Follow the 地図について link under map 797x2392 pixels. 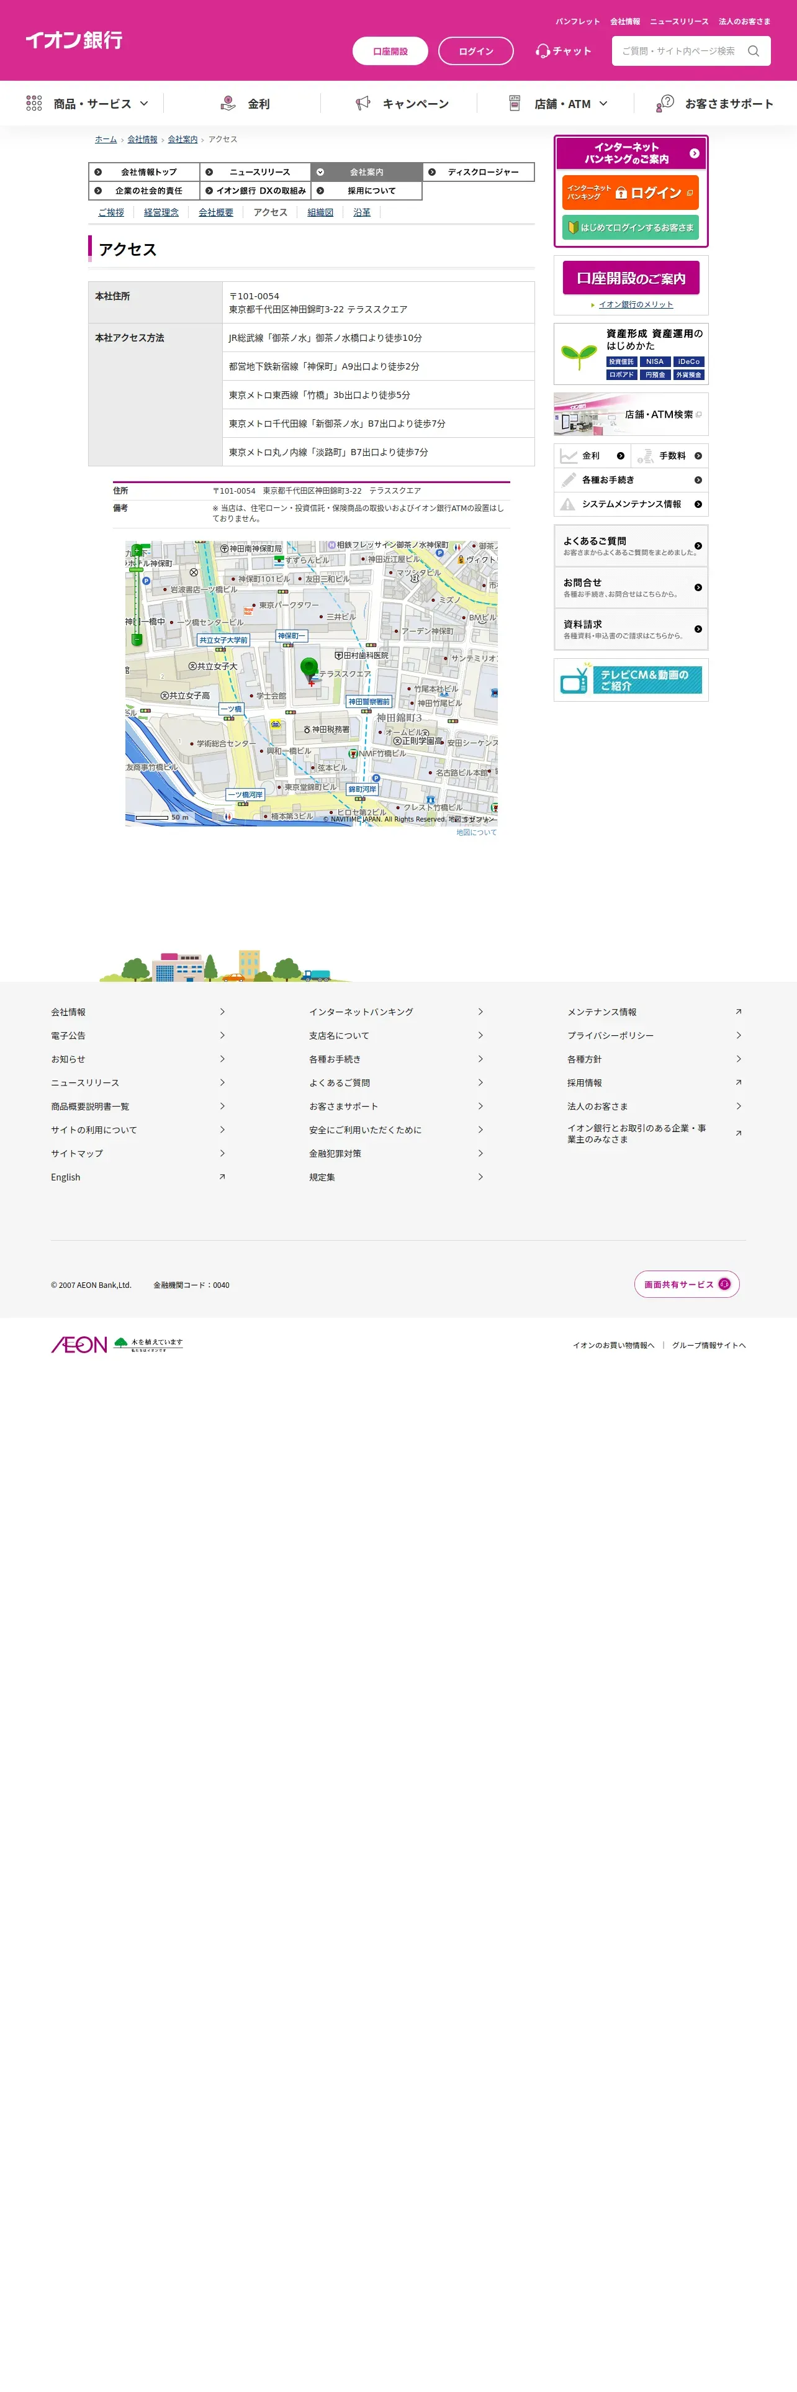476,833
